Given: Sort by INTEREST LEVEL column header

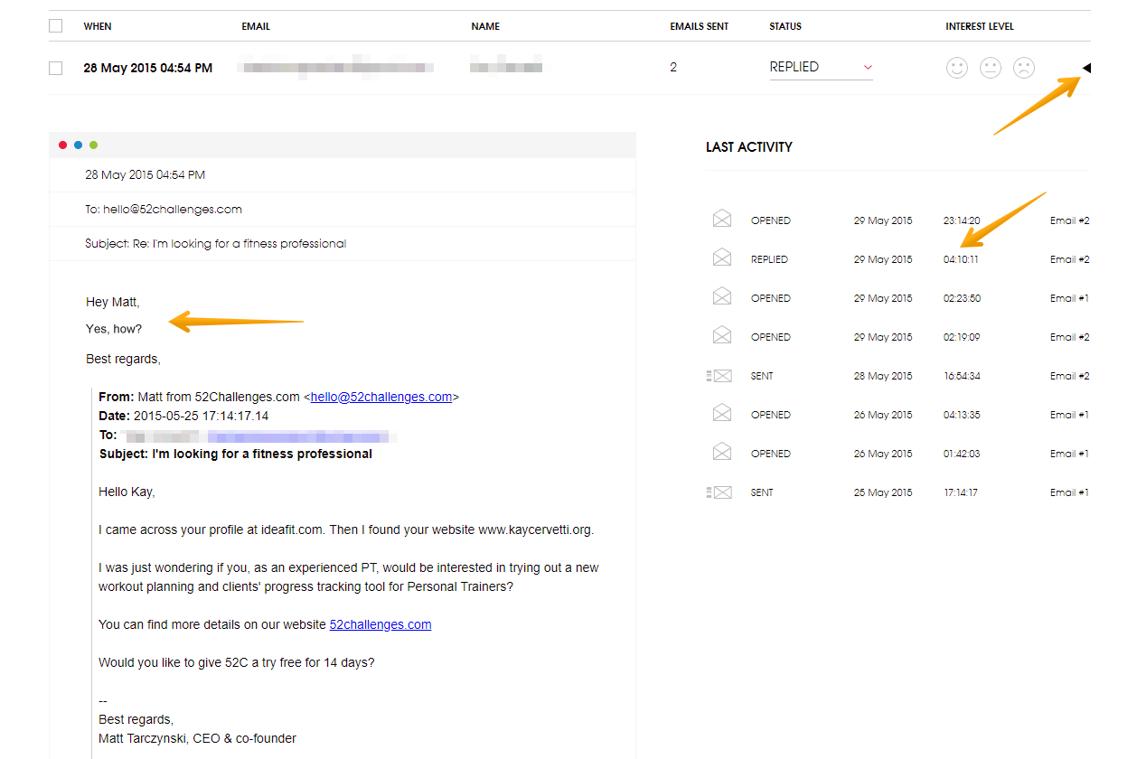Looking at the screenshot, I should pyautogui.click(x=980, y=26).
